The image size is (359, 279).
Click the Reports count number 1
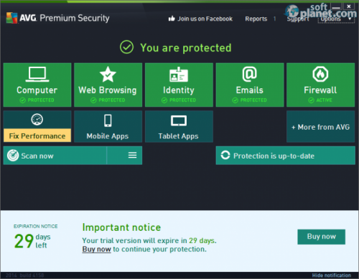274,19
